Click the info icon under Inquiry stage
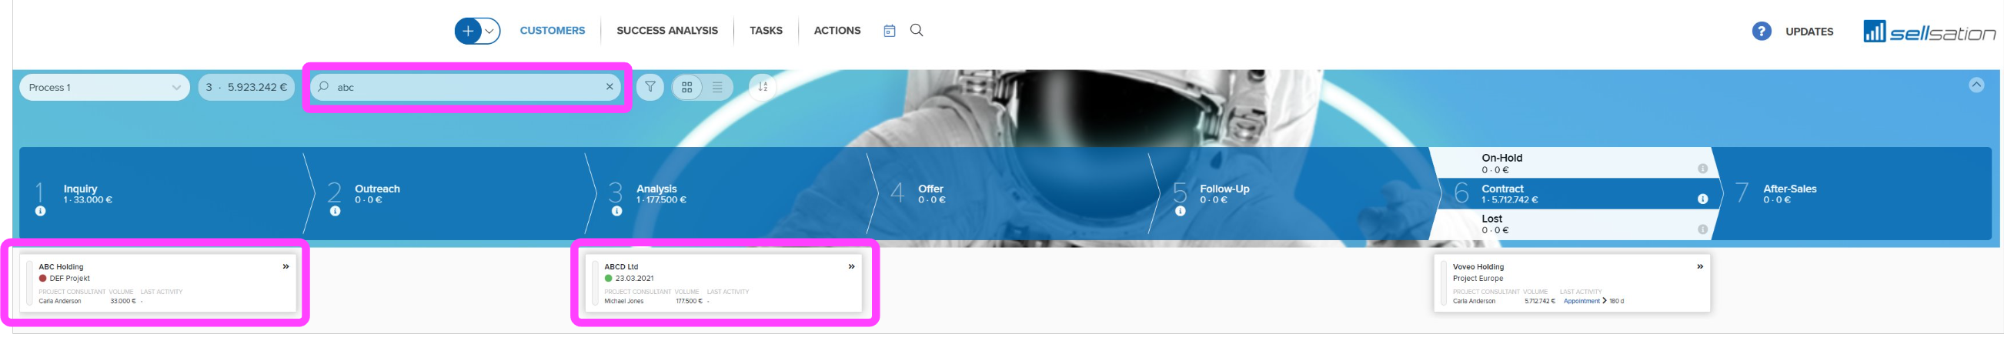 [x=41, y=211]
